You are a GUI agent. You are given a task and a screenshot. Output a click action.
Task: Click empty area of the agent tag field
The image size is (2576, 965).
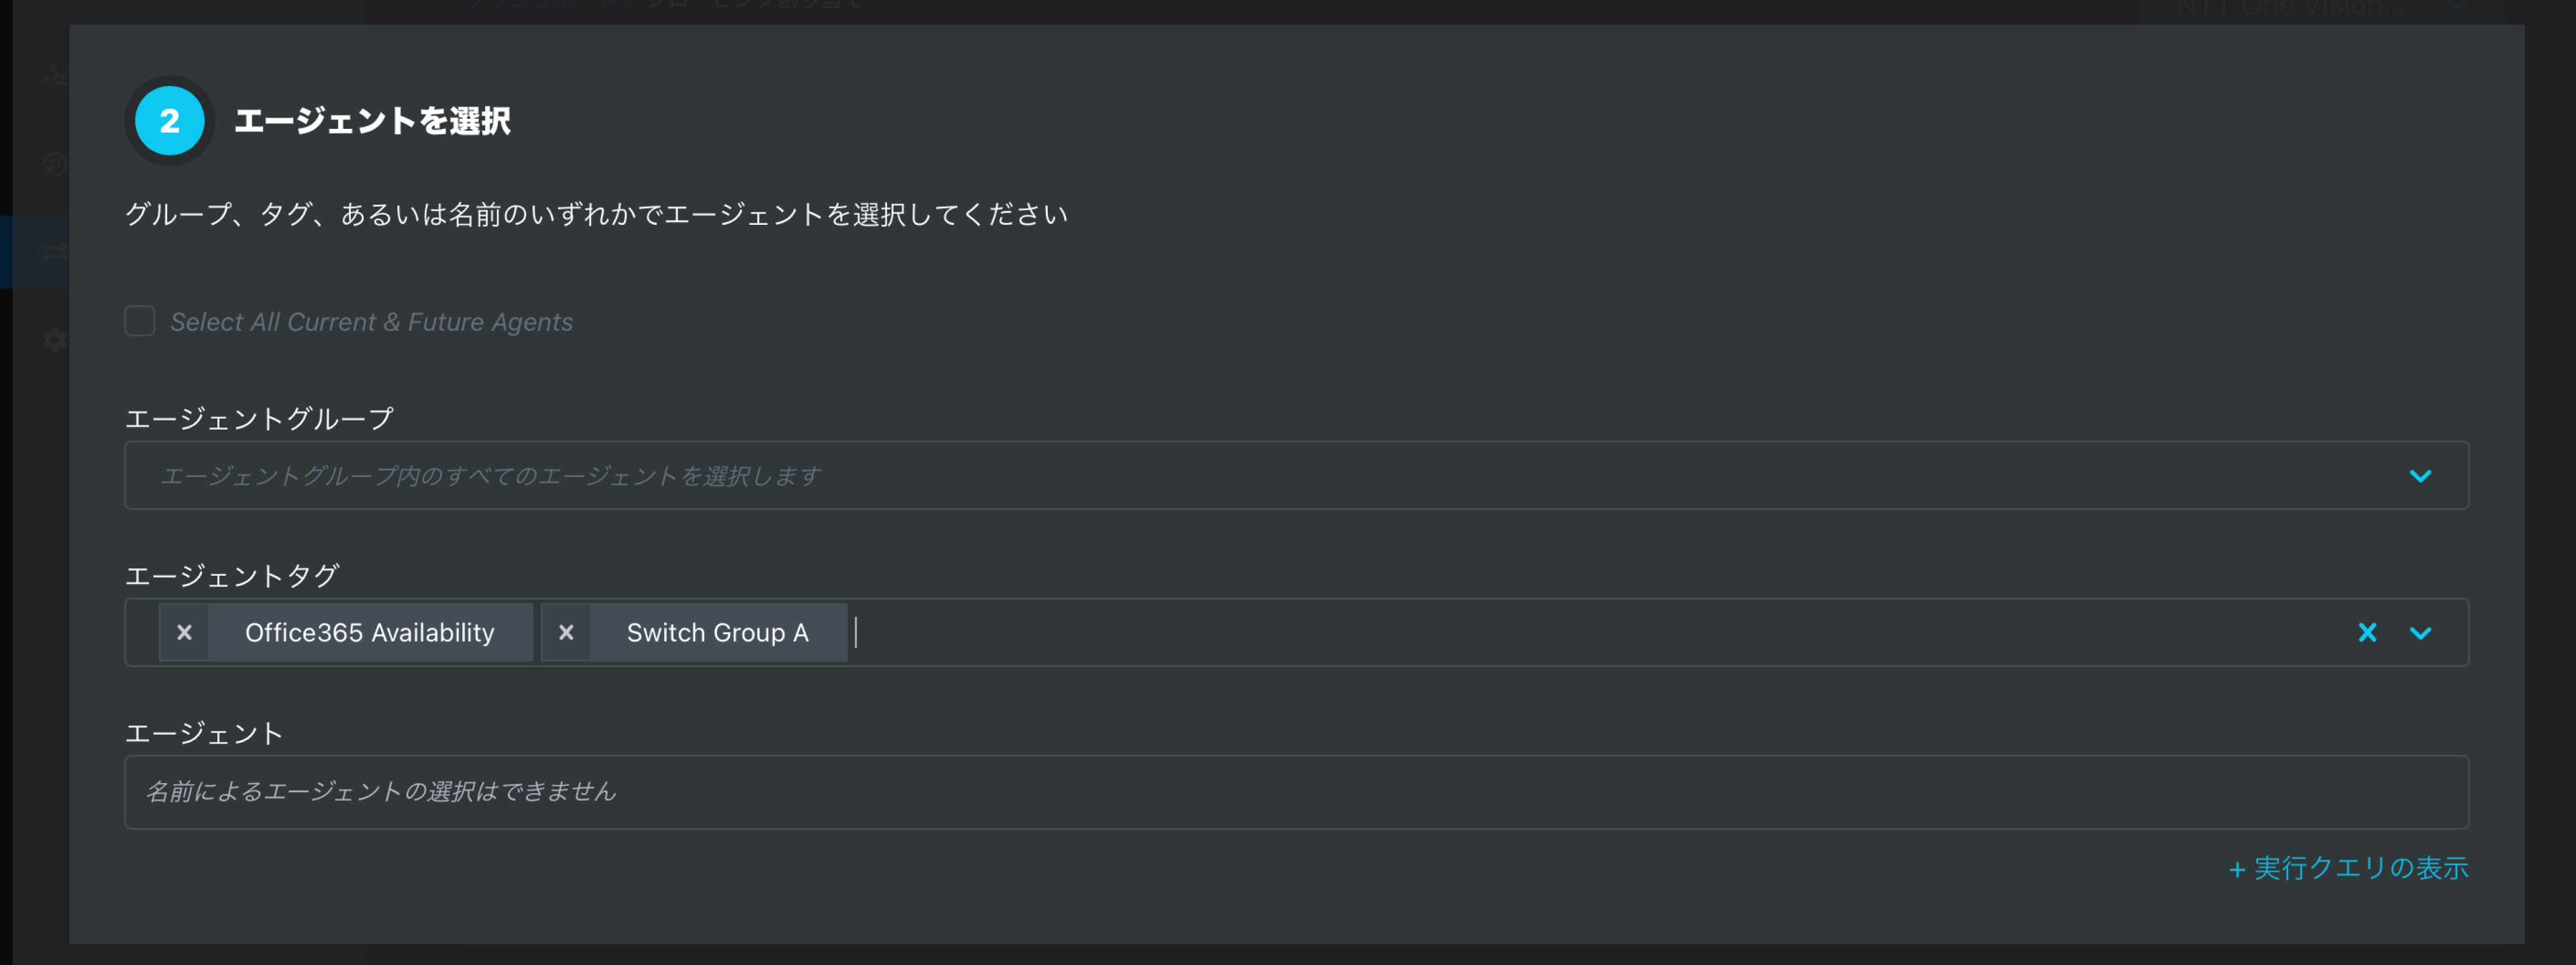point(1600,632)
